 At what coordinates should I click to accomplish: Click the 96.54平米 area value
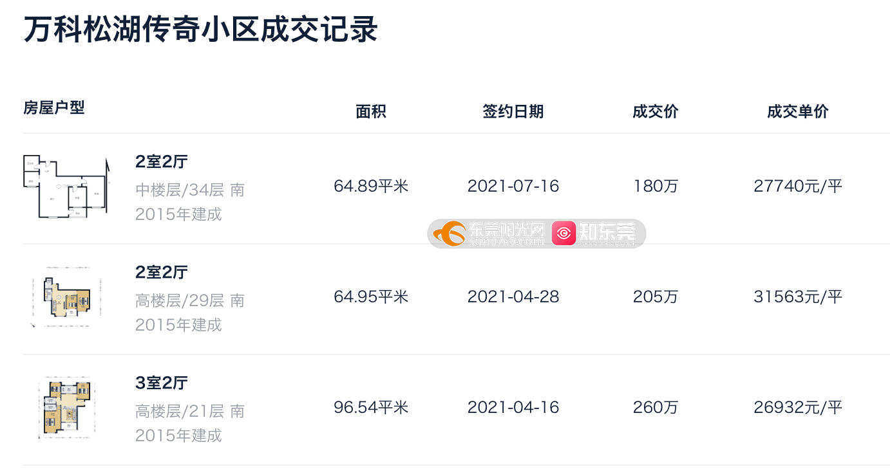point(371,408)
